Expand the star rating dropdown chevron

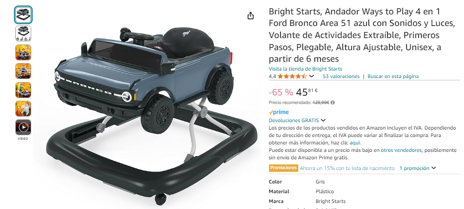[311, 76]
